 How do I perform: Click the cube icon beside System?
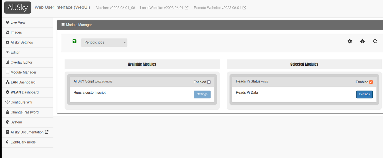pos(7,122)
